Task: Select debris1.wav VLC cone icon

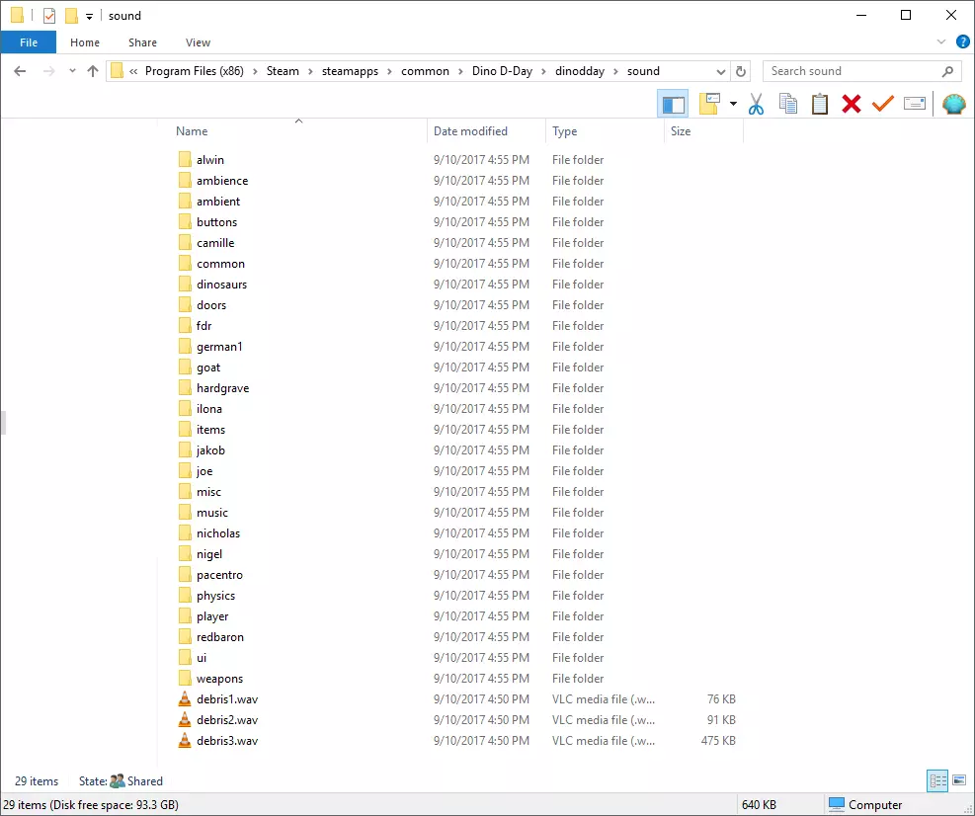Action: pos(185,699)
